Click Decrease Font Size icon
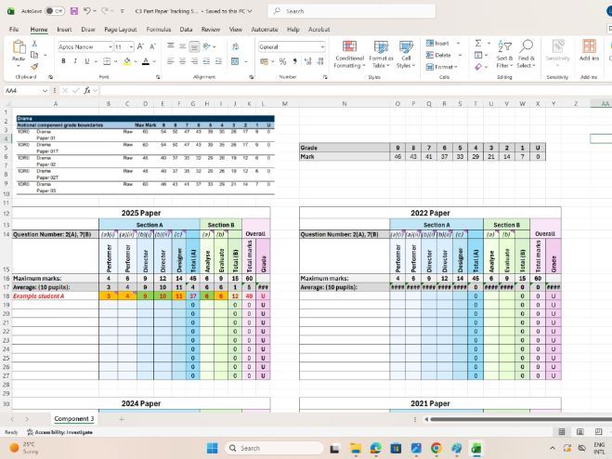This screenshot has width=612, height=459. (x=152, y=46)
